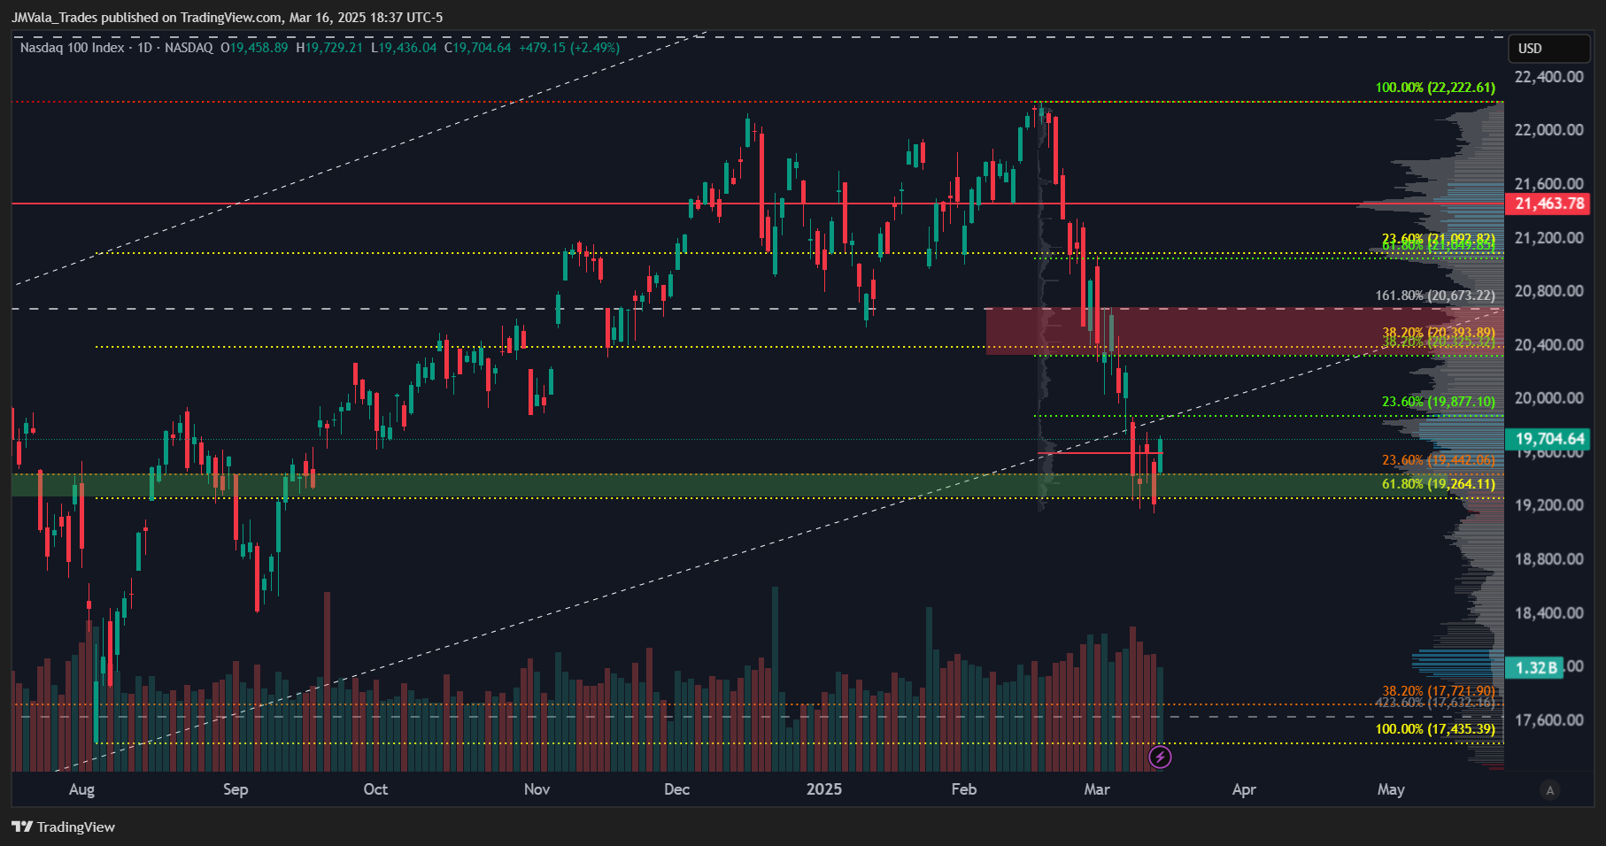Click the 18,400.00 price axis tick
Screen dimensions: 1606x846
coord(1549,613)
